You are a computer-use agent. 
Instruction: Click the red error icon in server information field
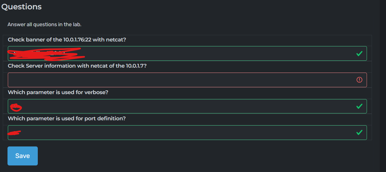pyautogui.click(x=359, y=80)
